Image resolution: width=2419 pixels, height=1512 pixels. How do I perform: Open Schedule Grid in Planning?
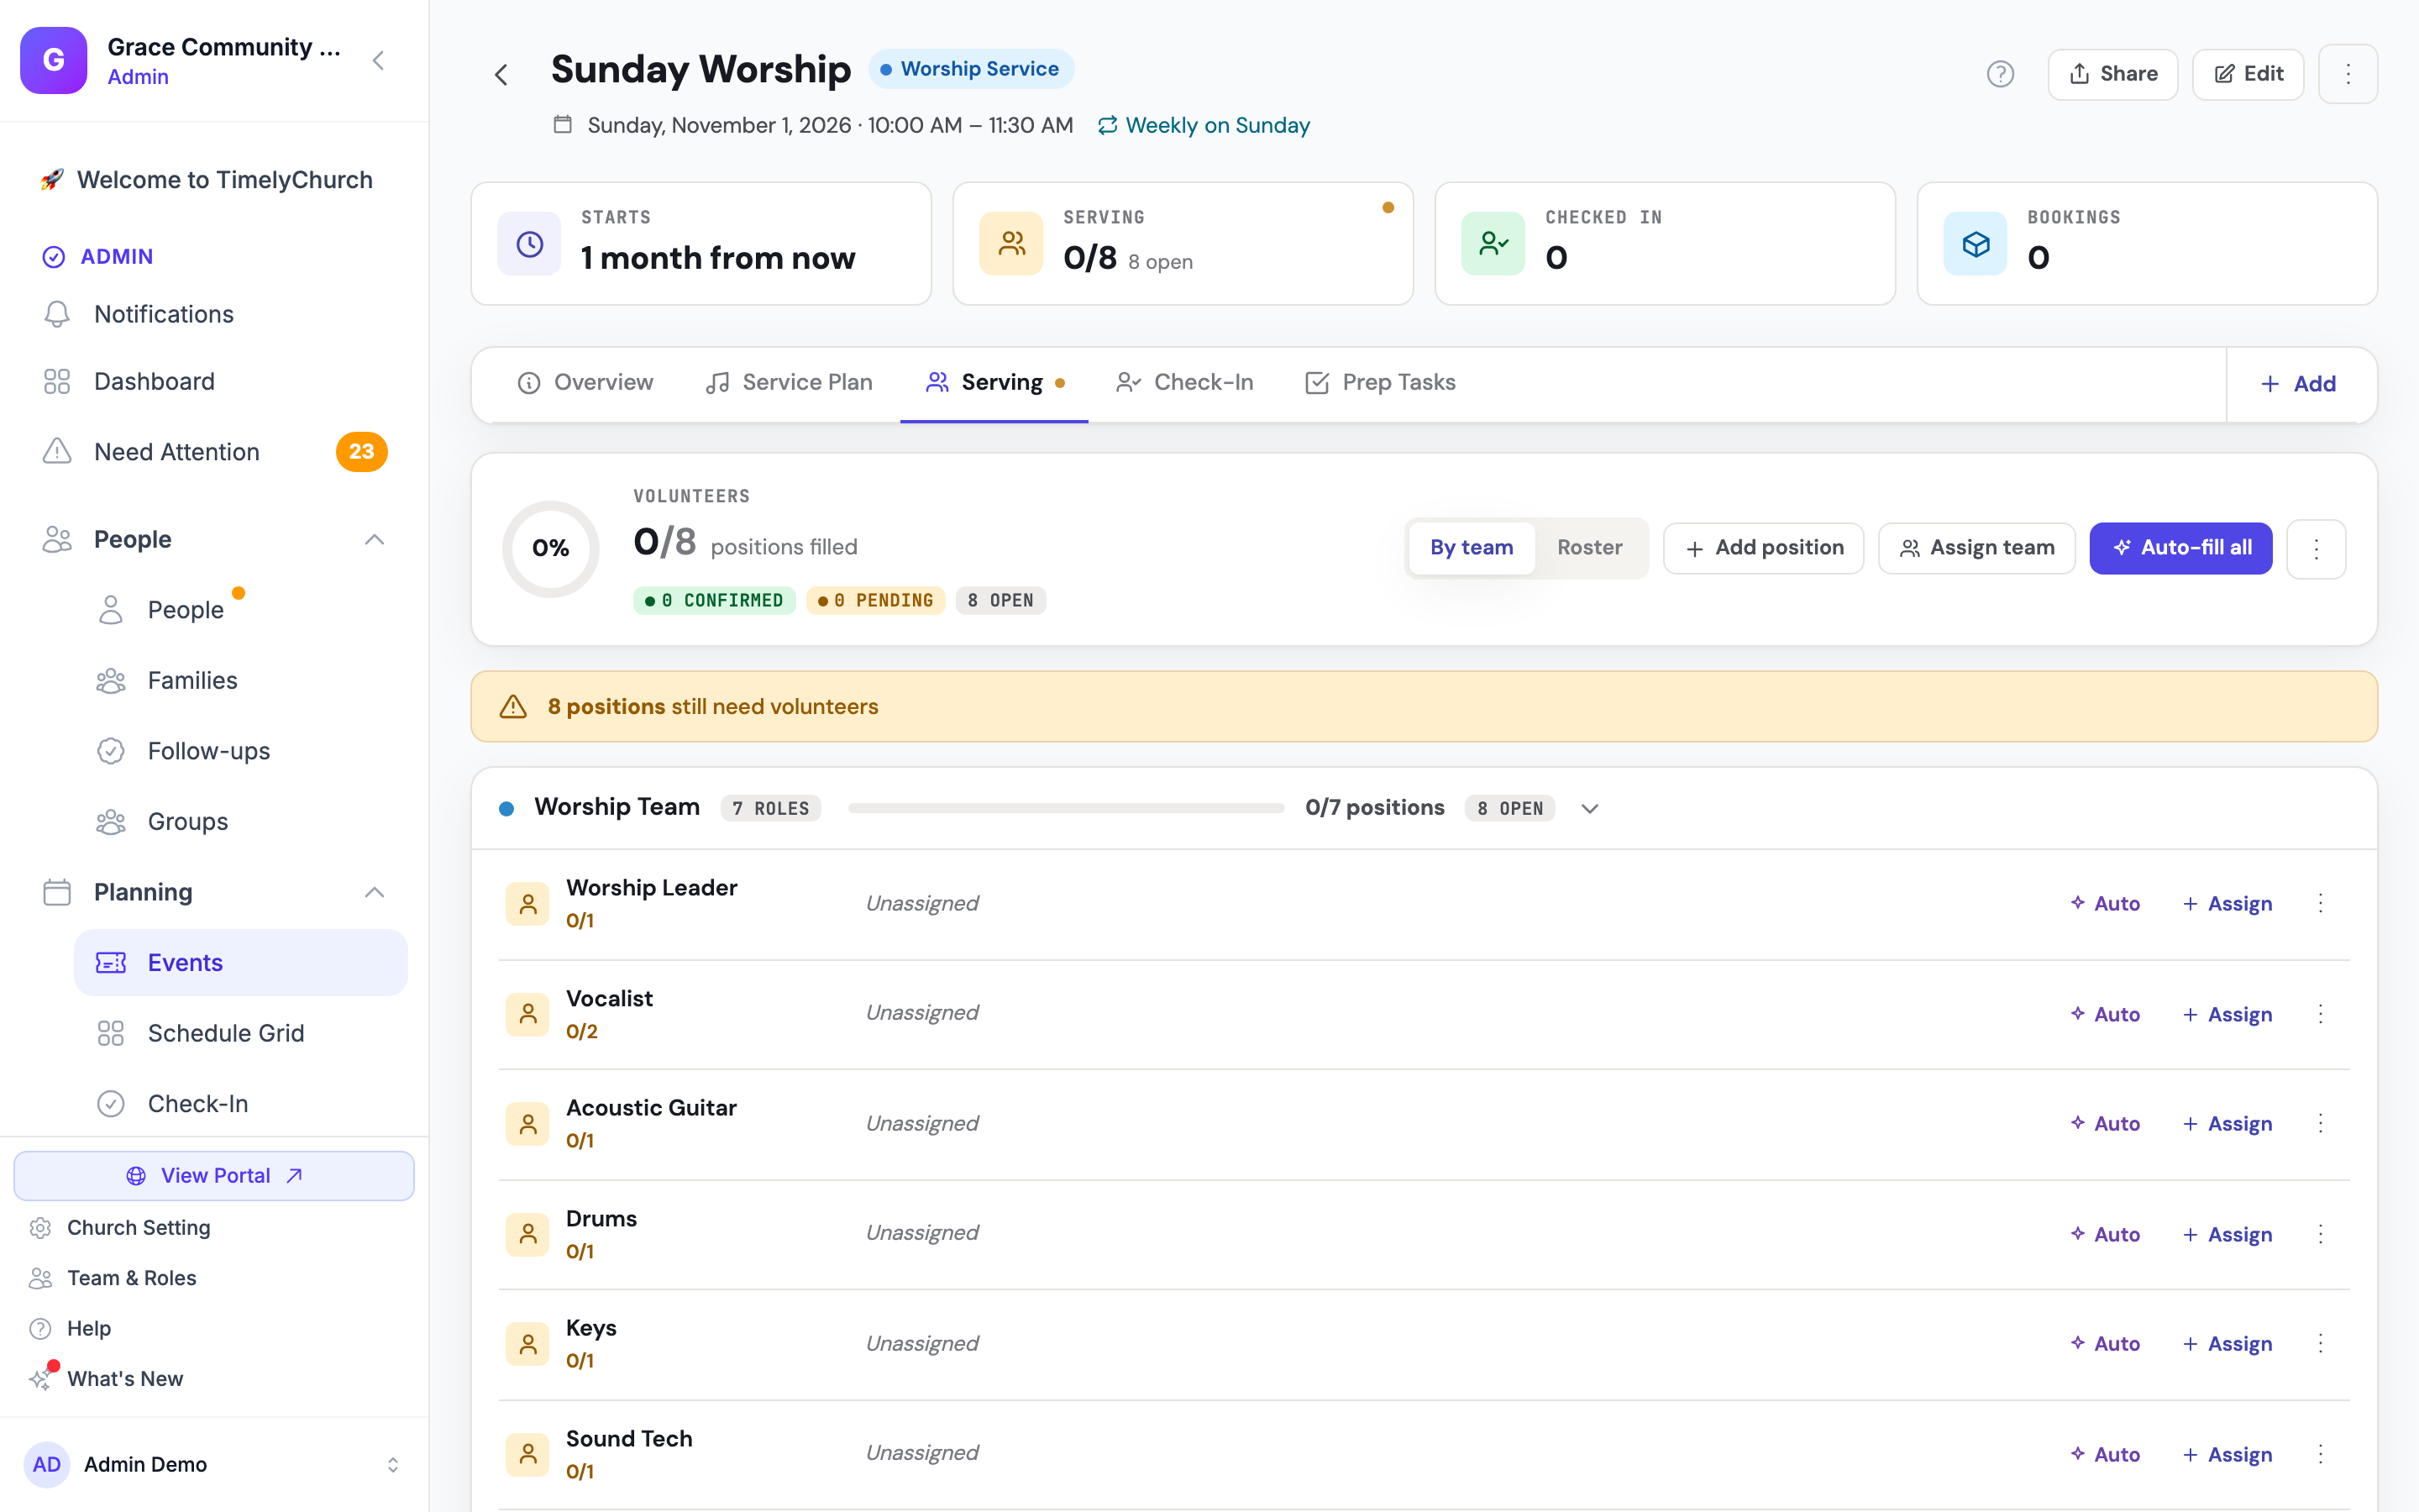tap(240, 1033)
